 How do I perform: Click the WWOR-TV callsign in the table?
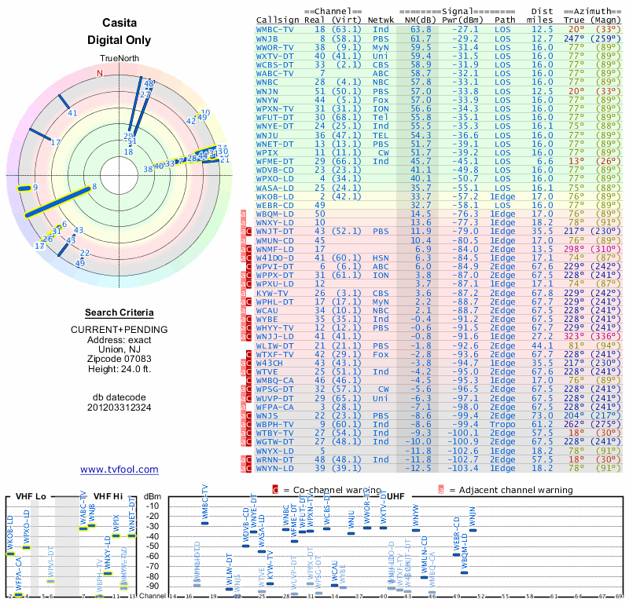(274, 47)
